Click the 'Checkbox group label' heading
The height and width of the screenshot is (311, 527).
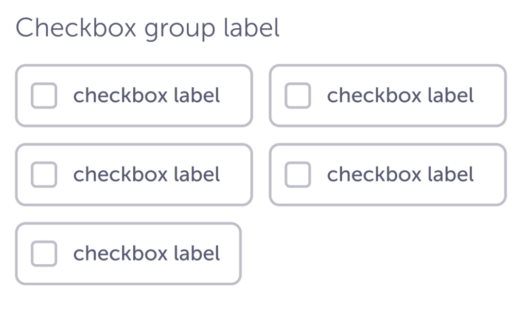(148, 29)
